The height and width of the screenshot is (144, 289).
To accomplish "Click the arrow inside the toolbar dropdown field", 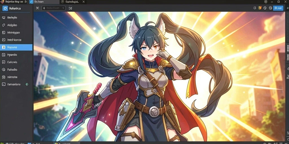I will point(63,8).
